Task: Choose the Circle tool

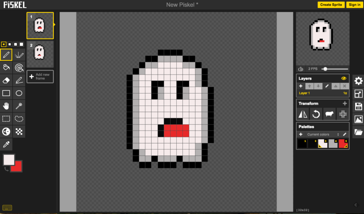Action: pos(19,93)
